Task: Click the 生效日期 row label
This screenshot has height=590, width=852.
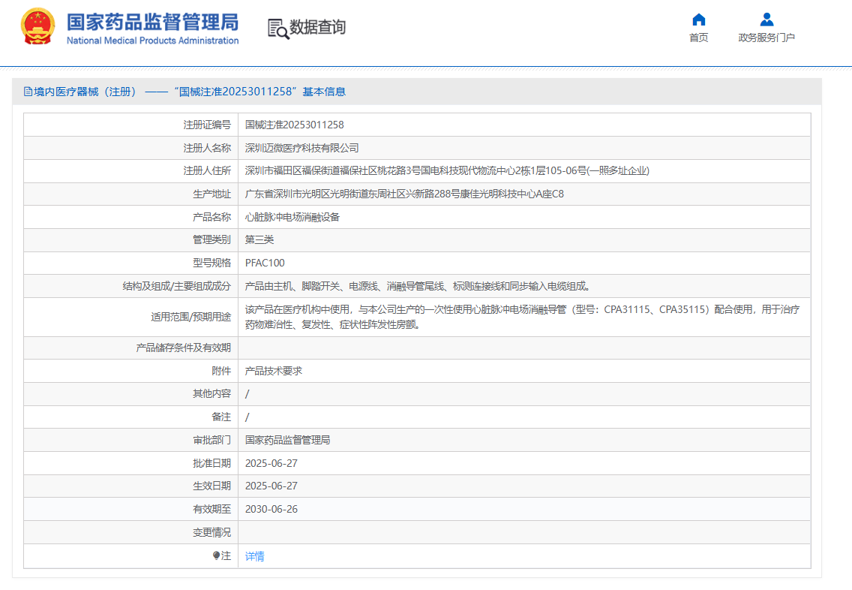Action: [212, 486]
